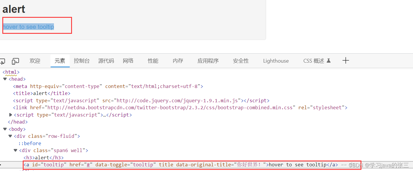This screenshot has width=413, height=171.
Task: Click the inspect element picker icon
Action: click(2, 61)
